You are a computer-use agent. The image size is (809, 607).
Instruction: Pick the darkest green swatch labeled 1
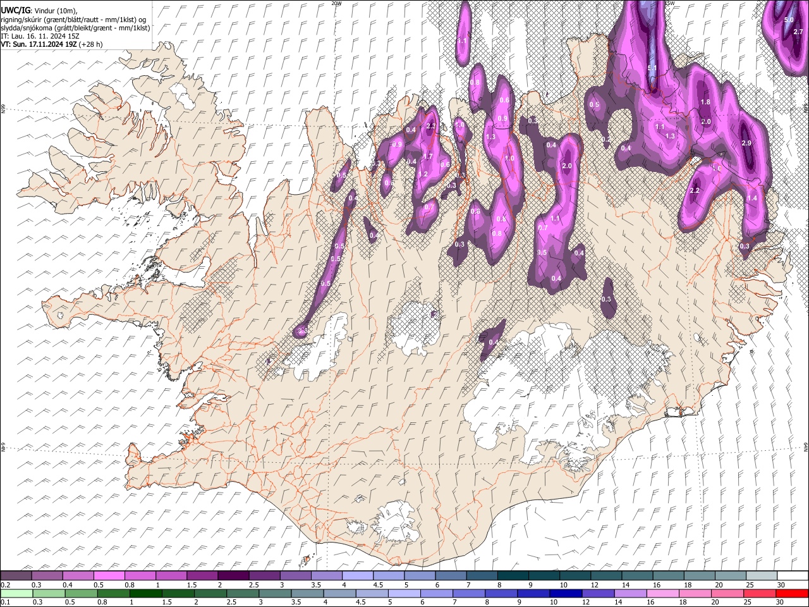tap(145, 593)
